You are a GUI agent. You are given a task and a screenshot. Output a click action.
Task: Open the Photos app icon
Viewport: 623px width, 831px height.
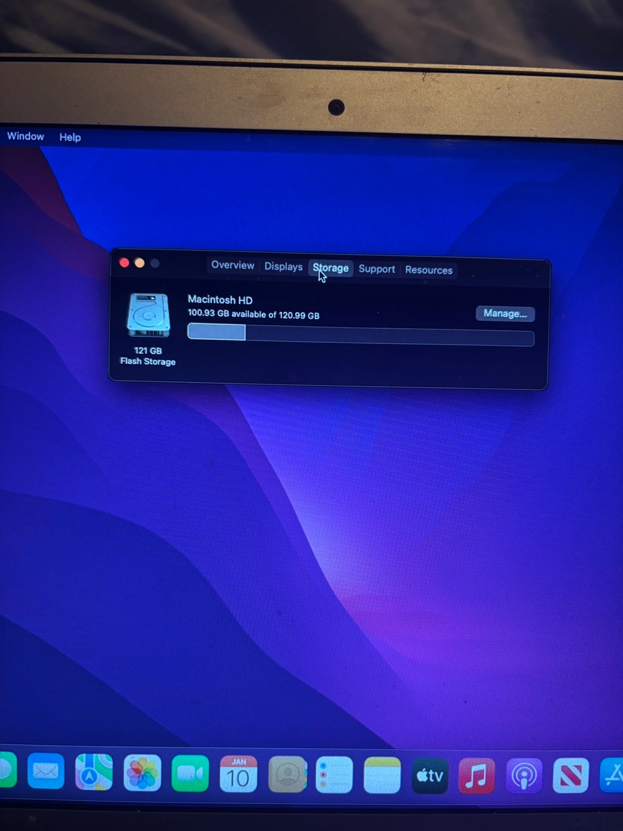coord(142,773)
